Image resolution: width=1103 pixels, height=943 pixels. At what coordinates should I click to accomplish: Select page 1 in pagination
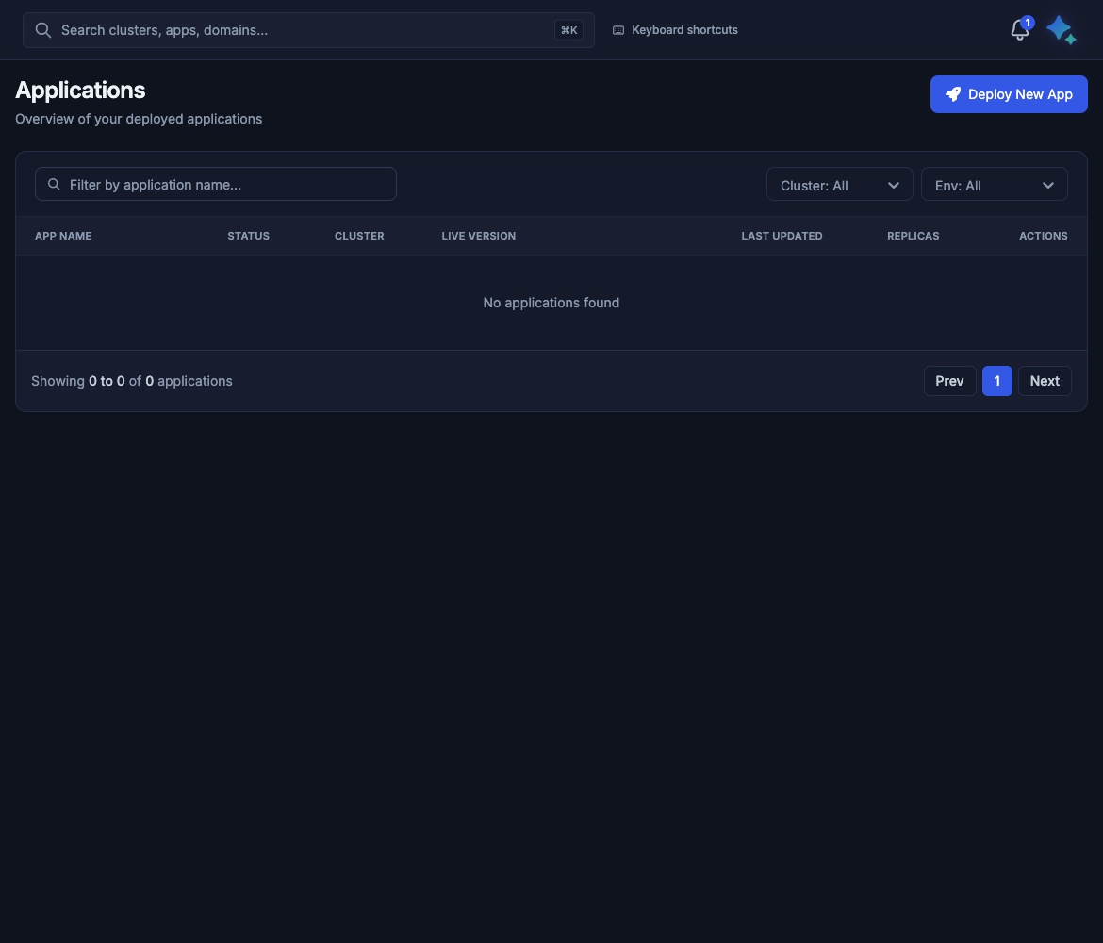(x=996, y=381)
